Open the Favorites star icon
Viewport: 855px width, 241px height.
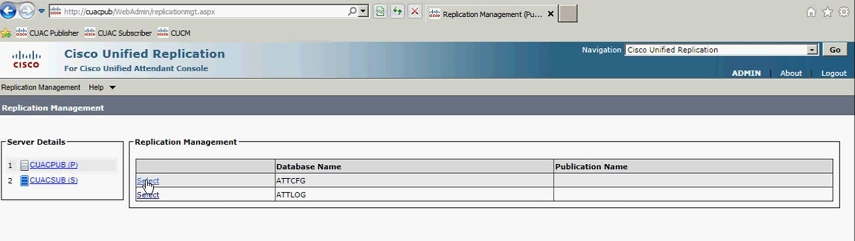click(828, 12)
